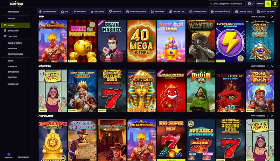Viewport: 280px width, 161px height.
Task: Open Hot Reels Supercharged game
Action: tap(201, 140)
